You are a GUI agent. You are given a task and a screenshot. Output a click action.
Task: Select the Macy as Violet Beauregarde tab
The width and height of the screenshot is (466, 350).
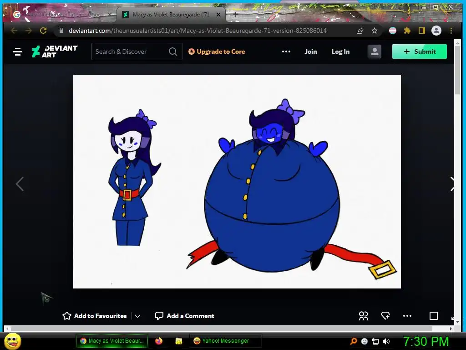tap(171, 14)
